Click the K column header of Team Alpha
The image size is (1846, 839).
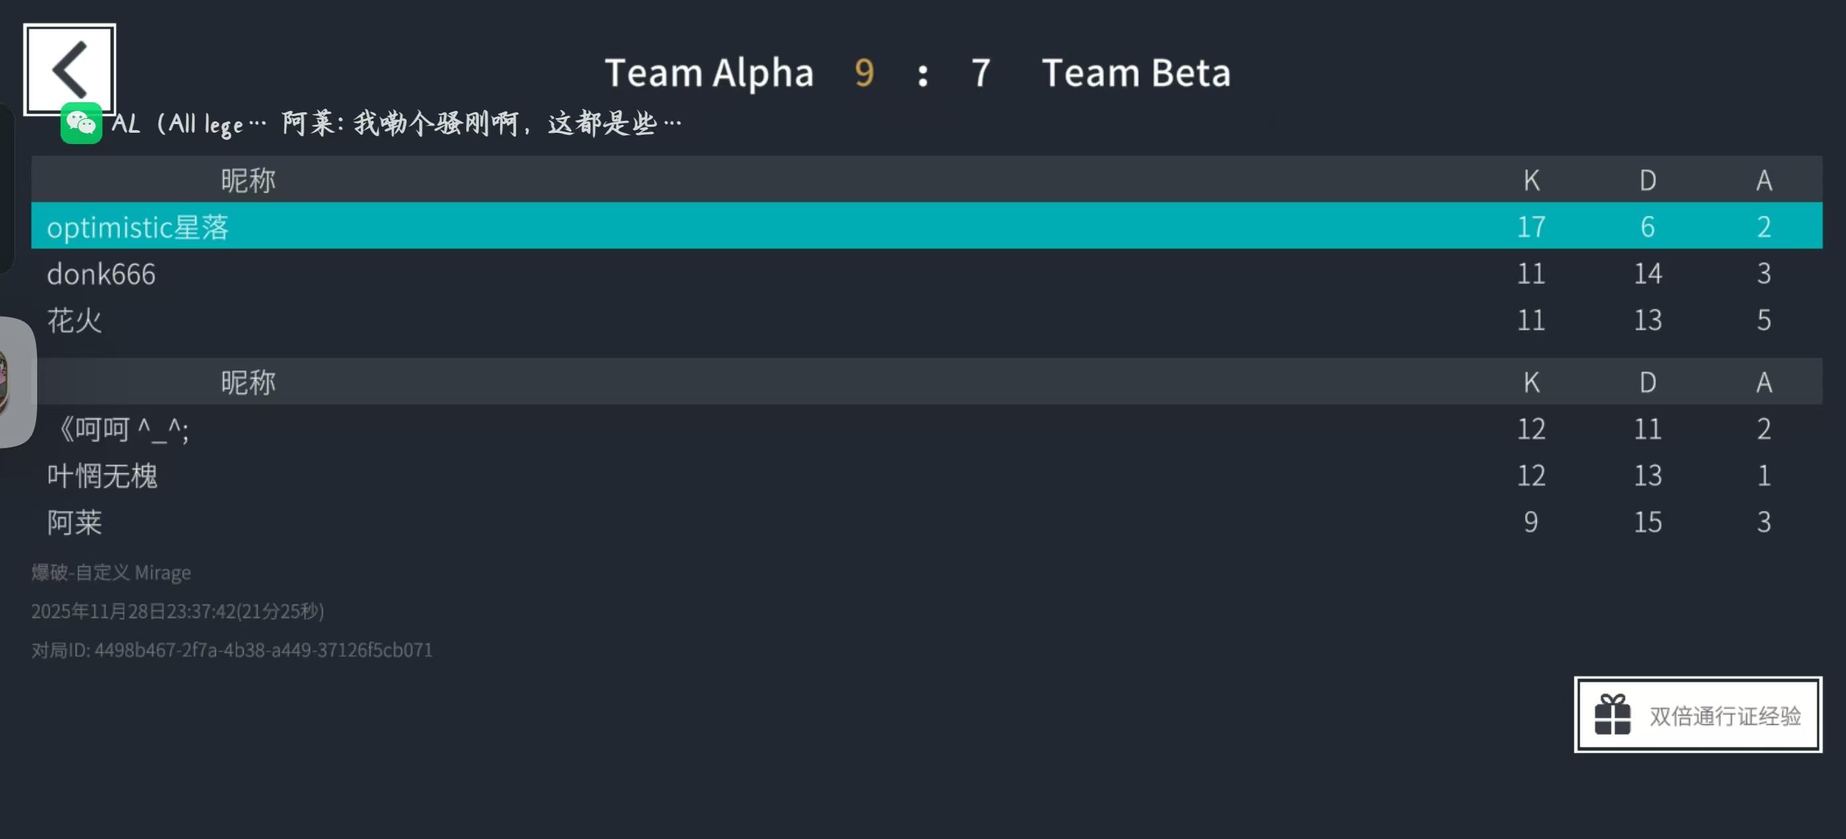1531,181
